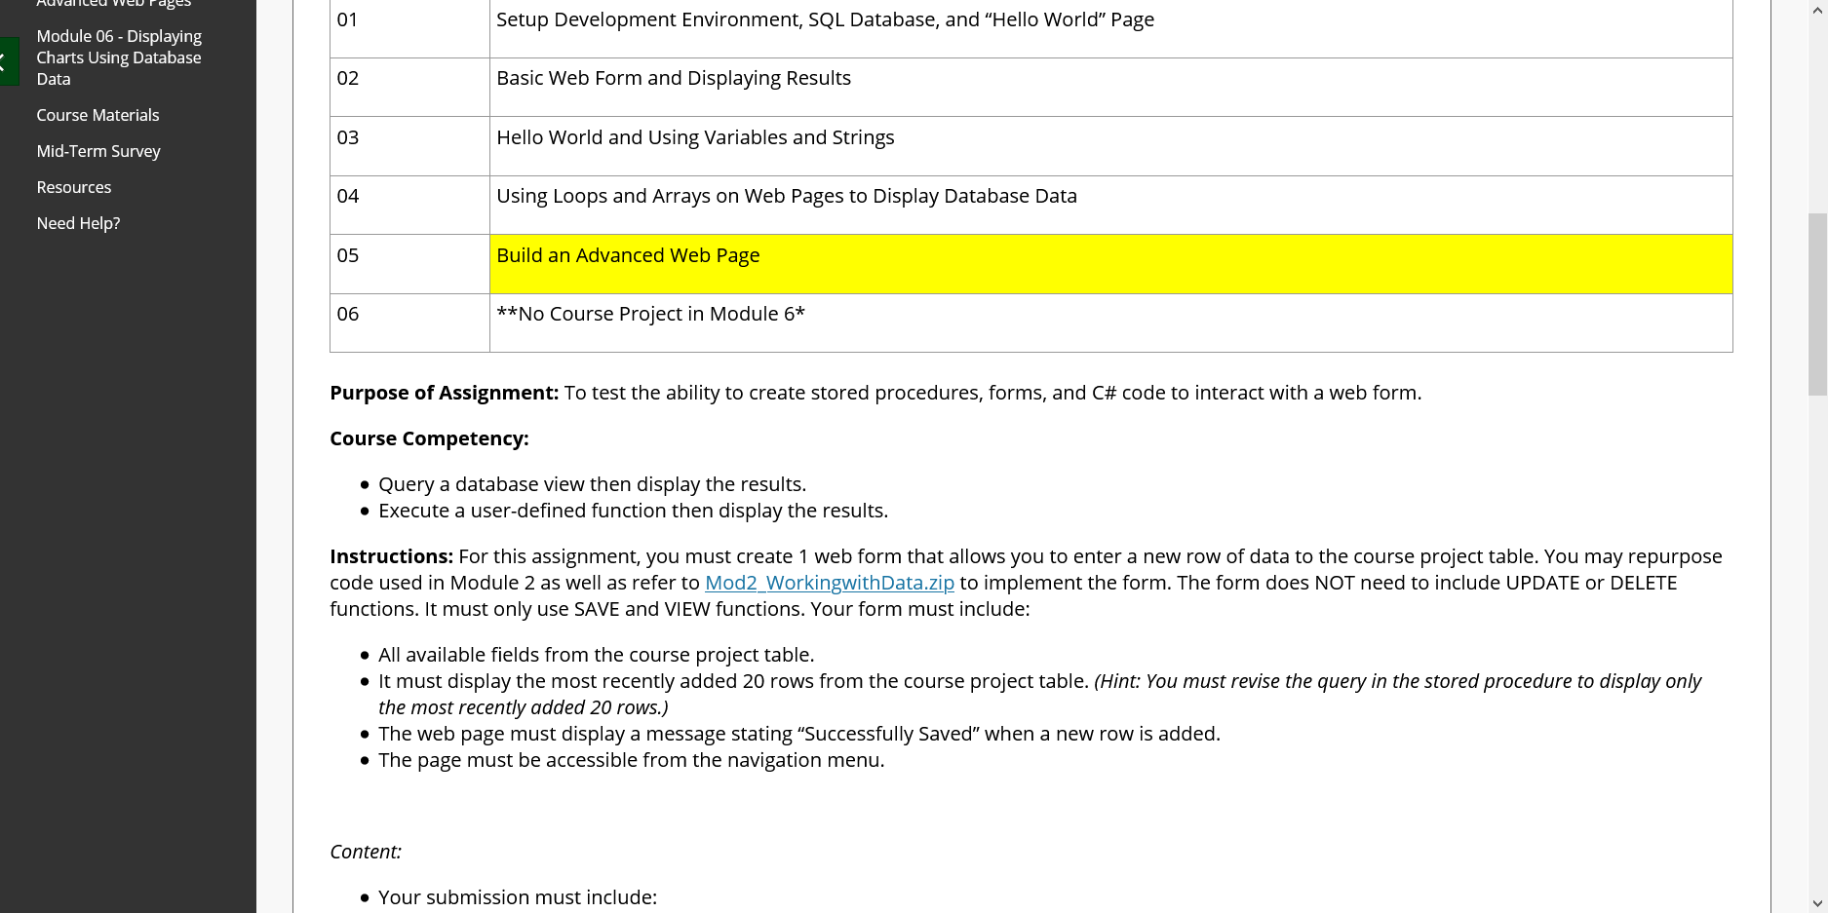Open the Mod2_WorkingwithData.zip download link
This screenshot has width=1828, height=913.
click(x=829, y=583)
